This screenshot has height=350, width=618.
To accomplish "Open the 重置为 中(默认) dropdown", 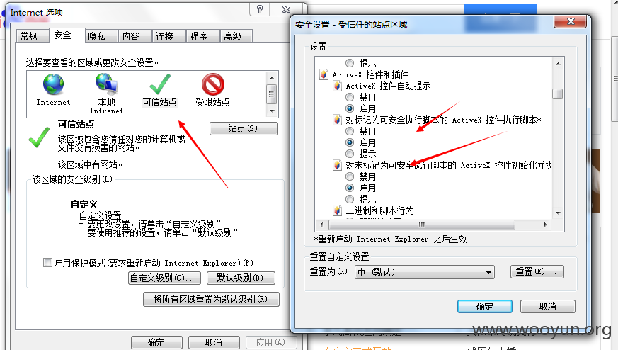I will [x=425, y=272].
